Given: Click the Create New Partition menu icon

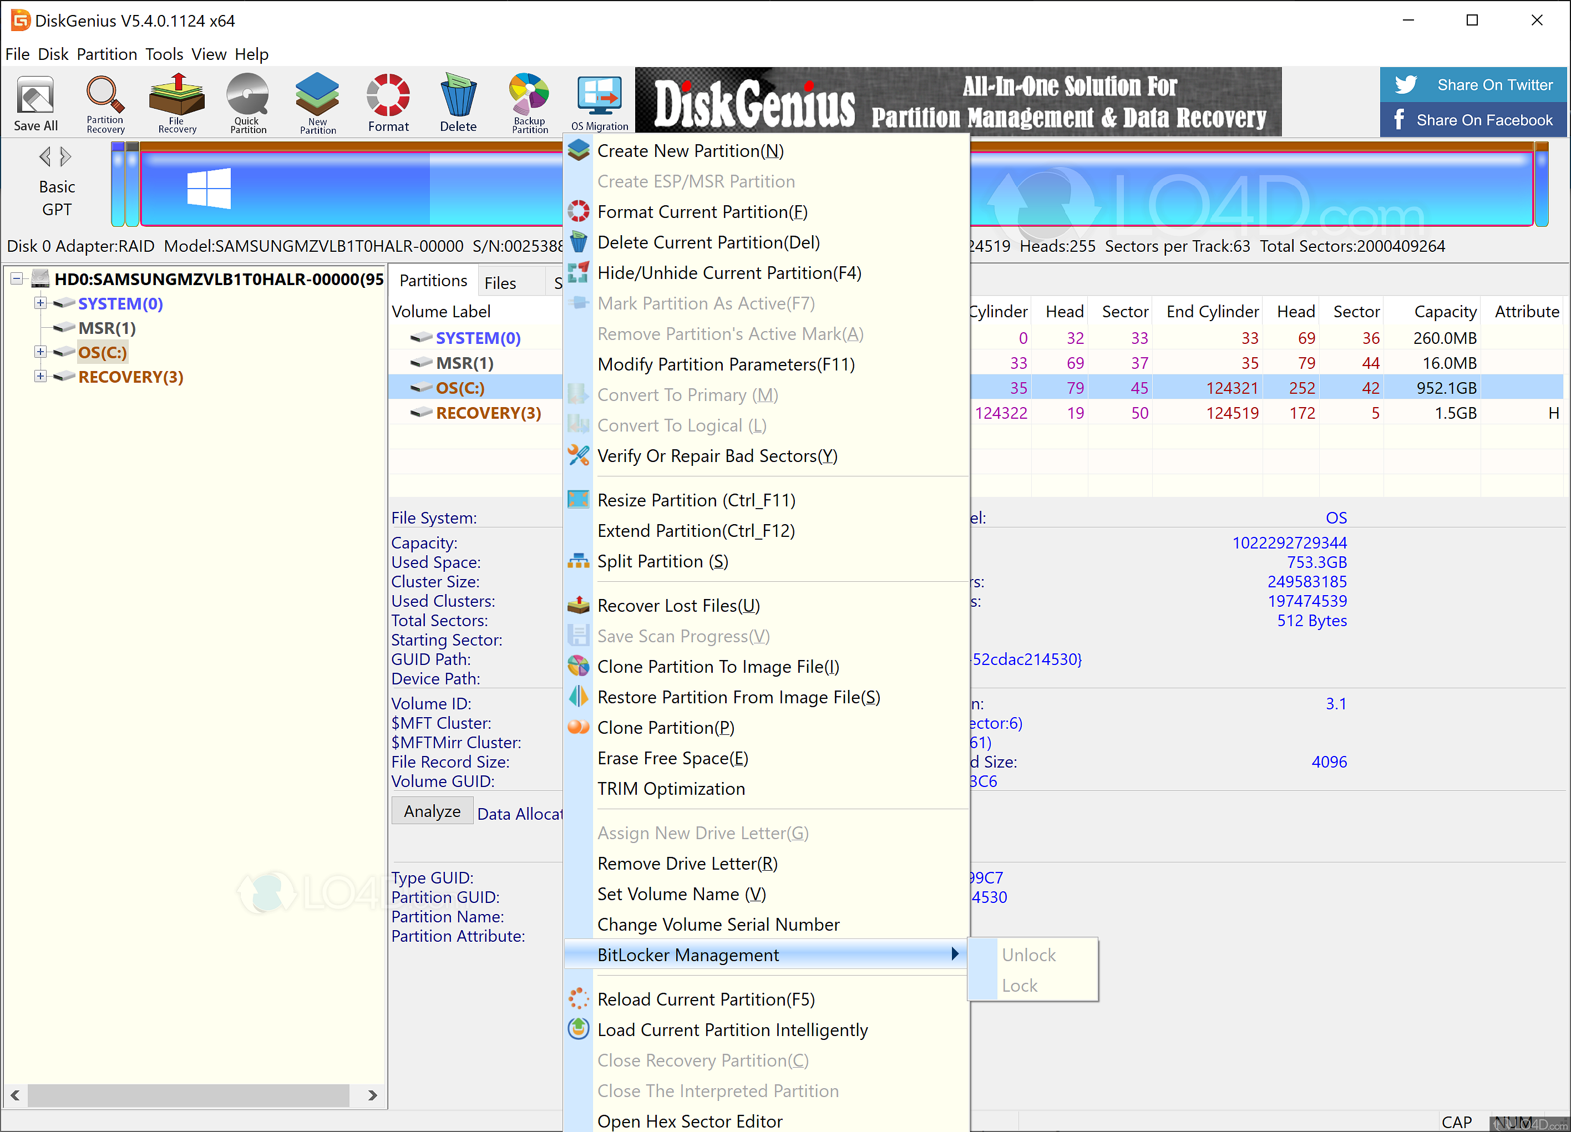Looking at the screenshot, I should [579, 150].
